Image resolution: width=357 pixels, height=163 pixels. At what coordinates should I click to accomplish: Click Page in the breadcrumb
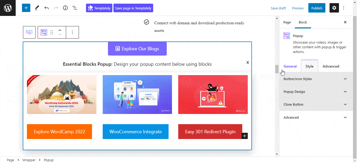coord(10,160)
